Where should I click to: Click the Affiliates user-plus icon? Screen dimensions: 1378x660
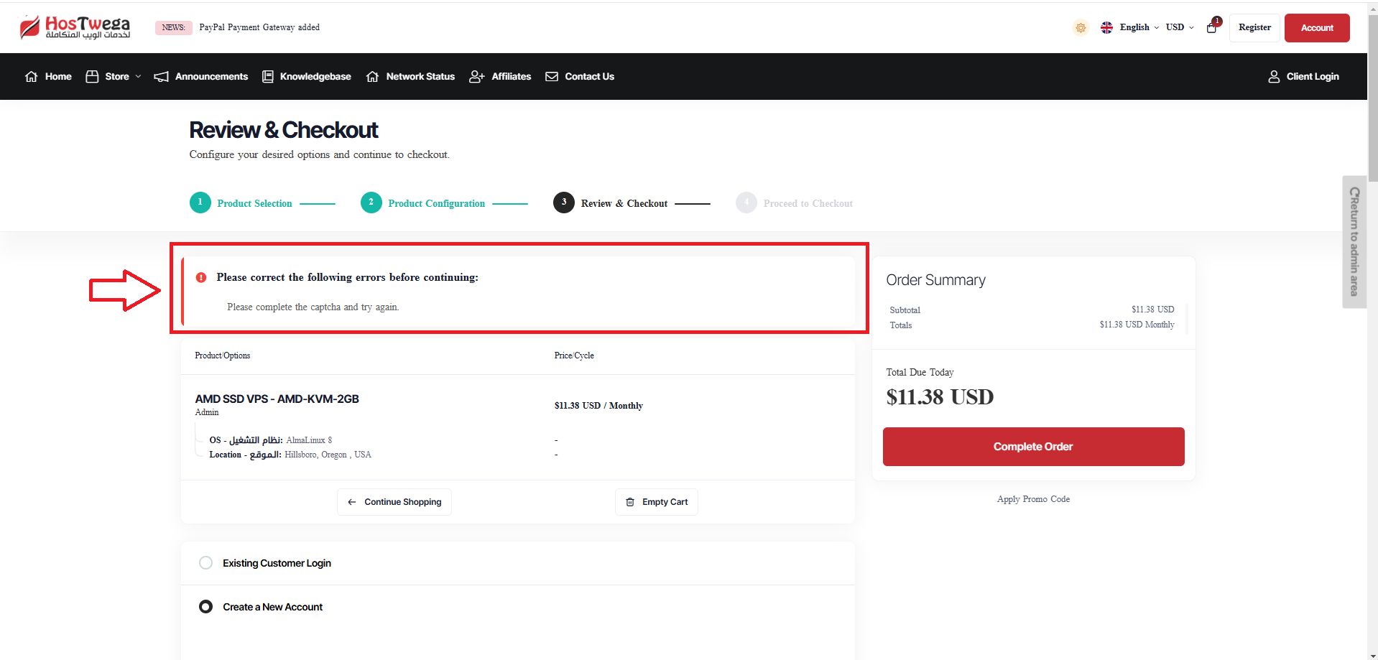point(477,77)
